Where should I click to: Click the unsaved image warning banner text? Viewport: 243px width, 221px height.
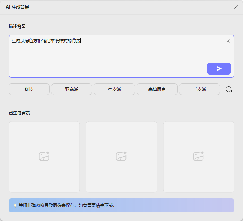pyautogui.click(x=66, y=206)
